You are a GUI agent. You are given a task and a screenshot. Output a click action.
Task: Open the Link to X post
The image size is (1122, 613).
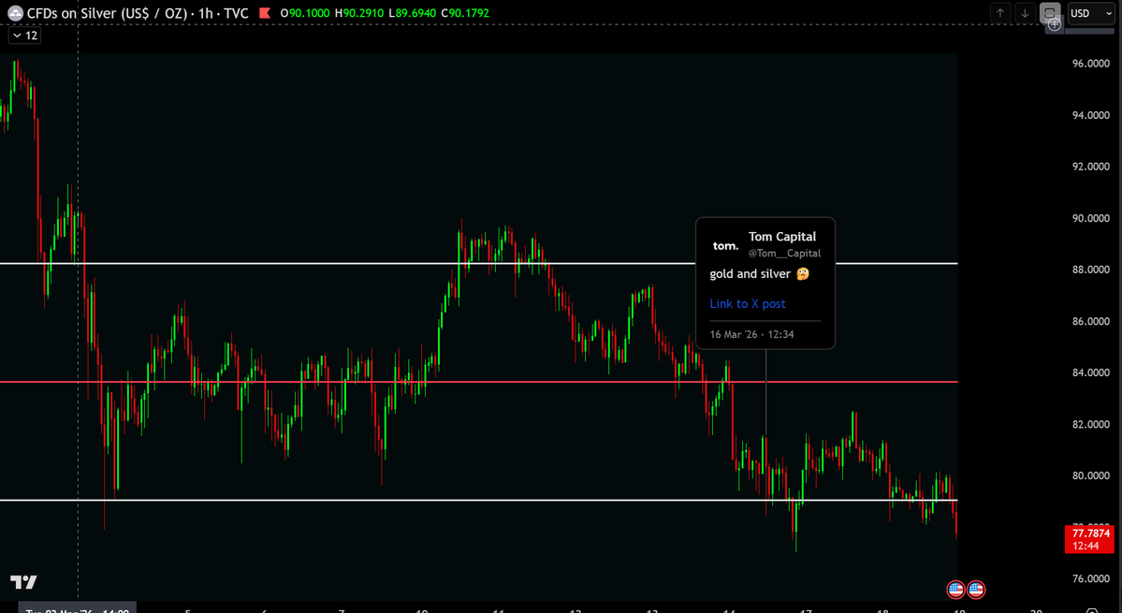pyautogui.click(x=747, y=304)
